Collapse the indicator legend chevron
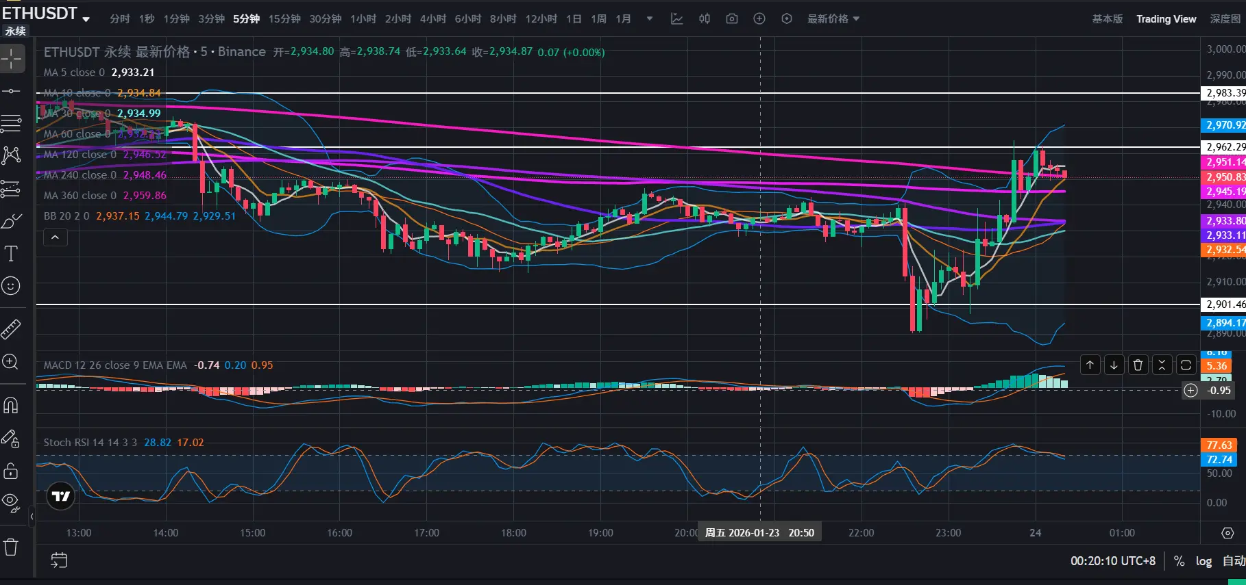The image size is (1246, 585). coord(56,237)
